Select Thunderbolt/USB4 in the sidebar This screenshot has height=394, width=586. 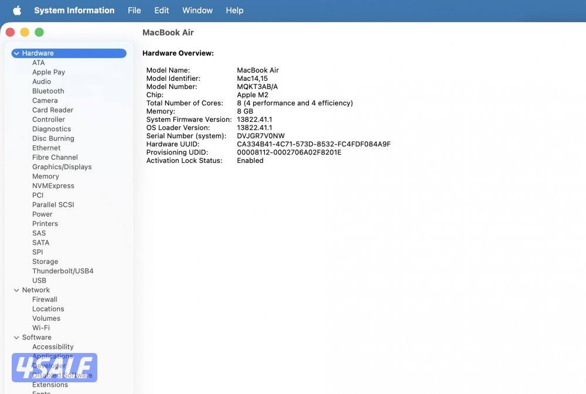[63, 270]
